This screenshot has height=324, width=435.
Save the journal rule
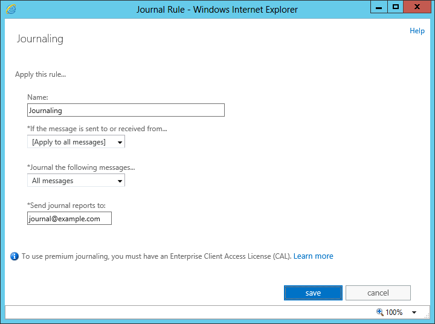pos(313,293)
